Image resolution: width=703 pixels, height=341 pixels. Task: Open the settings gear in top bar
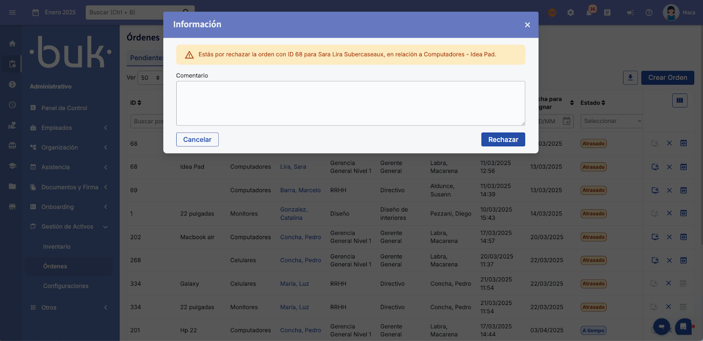coord(570,13)
